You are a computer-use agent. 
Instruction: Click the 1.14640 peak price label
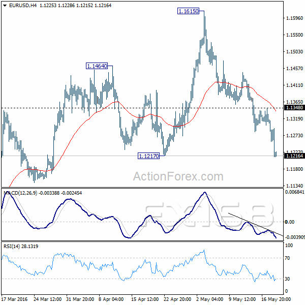pos(97,66)
